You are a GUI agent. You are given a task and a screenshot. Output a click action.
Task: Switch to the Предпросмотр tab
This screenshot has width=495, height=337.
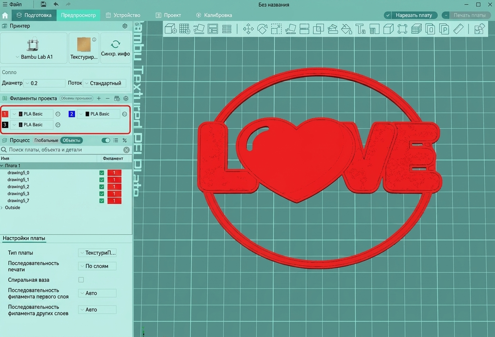[78, 15]
